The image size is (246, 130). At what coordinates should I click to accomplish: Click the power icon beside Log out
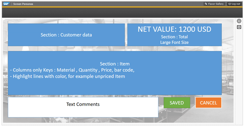229,4
